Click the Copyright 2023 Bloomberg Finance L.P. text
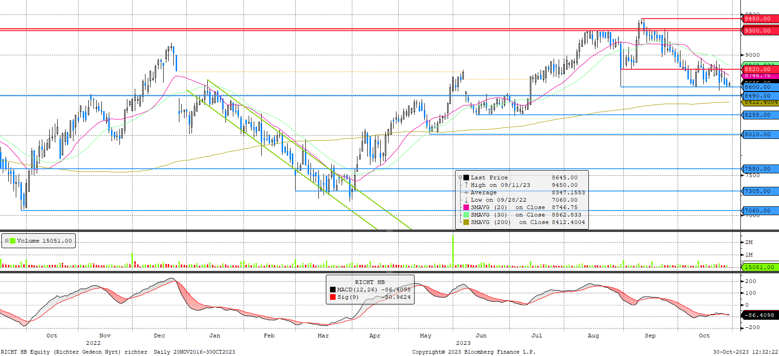Viewport: 779px width, 356px height. [474, 352]
